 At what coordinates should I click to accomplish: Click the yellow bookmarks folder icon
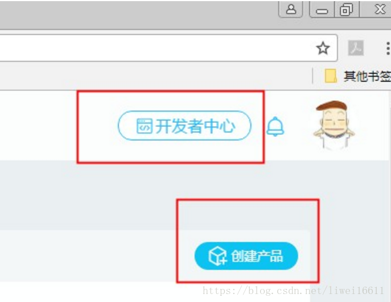(x=331, y=76)
